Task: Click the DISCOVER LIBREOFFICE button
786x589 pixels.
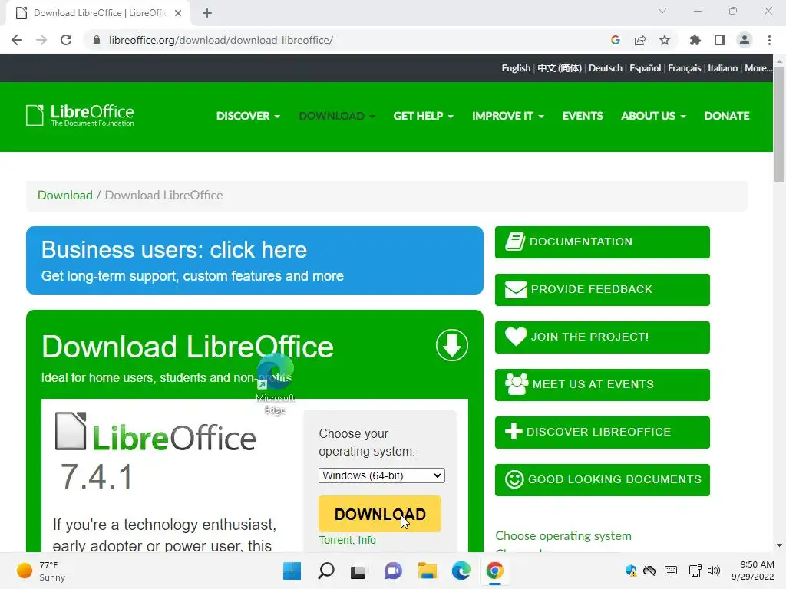Action: (x=602, y=433)
